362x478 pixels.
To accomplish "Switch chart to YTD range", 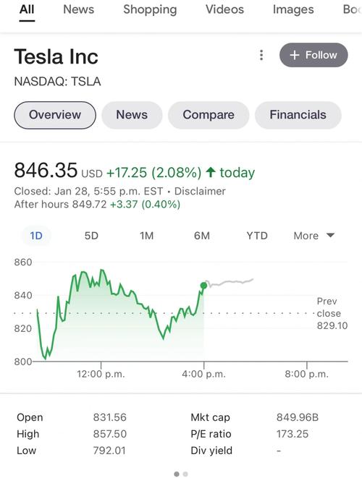I will click(x=257, y=236).
